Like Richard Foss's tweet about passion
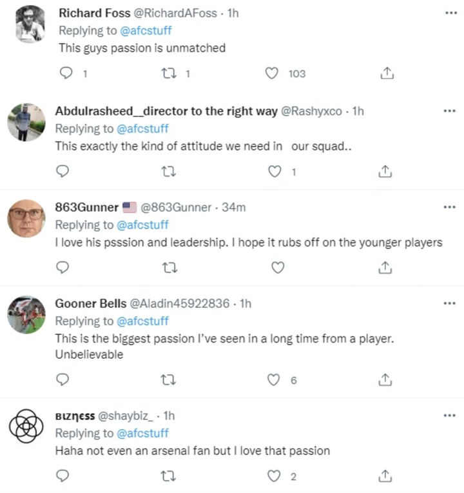Viewport: 464px width, 493px height. [x=273, y=74]
